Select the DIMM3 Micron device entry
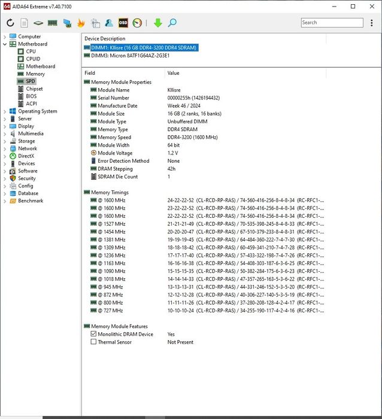 click(127, 56)
